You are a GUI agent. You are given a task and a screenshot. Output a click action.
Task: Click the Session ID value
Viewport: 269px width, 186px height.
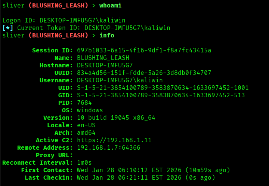[144, 51]
